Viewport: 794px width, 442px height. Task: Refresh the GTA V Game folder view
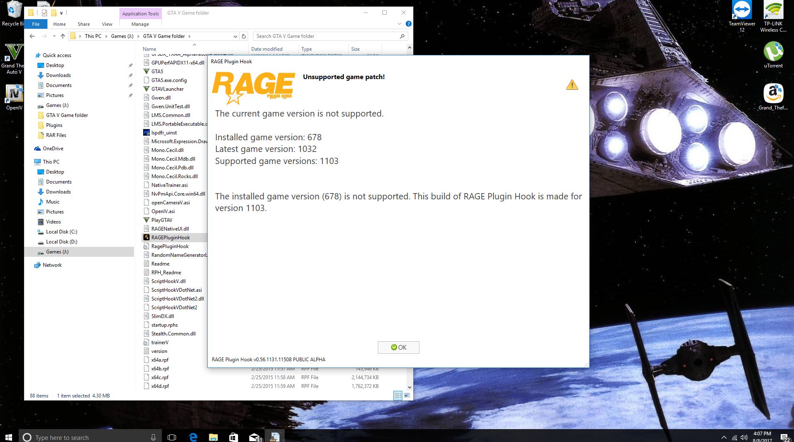(x=244, y=36)
